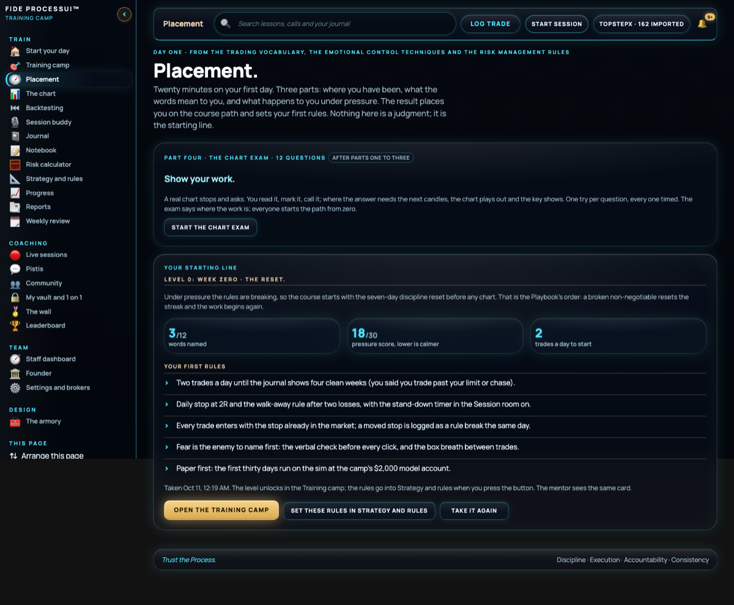
Task: Click the gear icon beside Settings and brokers
Action: 15,387
